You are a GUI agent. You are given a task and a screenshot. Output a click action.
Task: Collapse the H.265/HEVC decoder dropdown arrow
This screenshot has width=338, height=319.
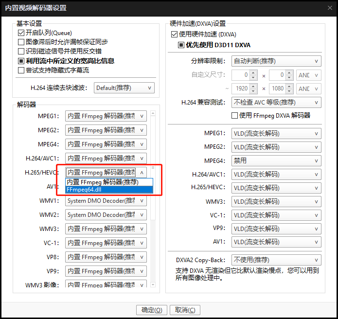[x=142, y=173]
